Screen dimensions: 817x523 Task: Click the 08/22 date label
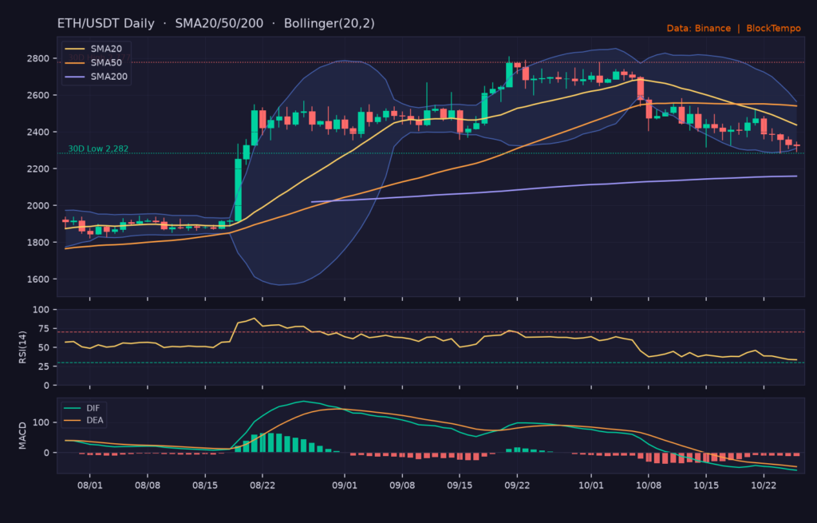point(262,485)
